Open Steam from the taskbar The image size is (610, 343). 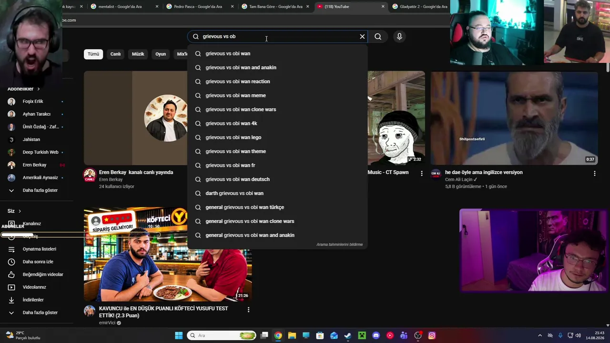coord(348,335)
